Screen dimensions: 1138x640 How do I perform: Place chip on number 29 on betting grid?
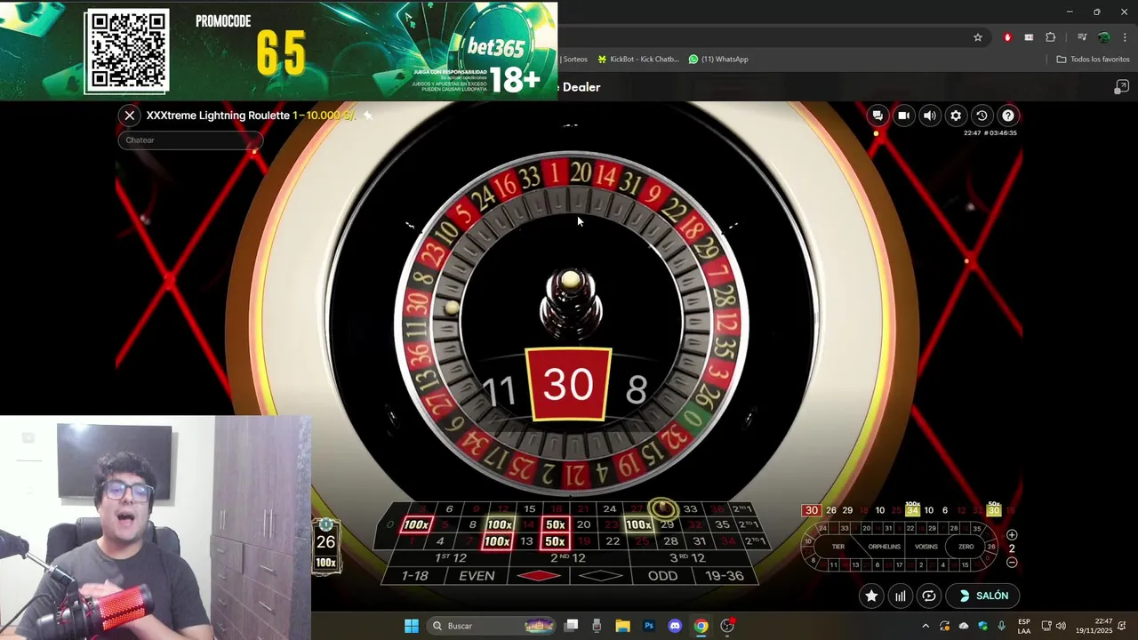point(668,524)
